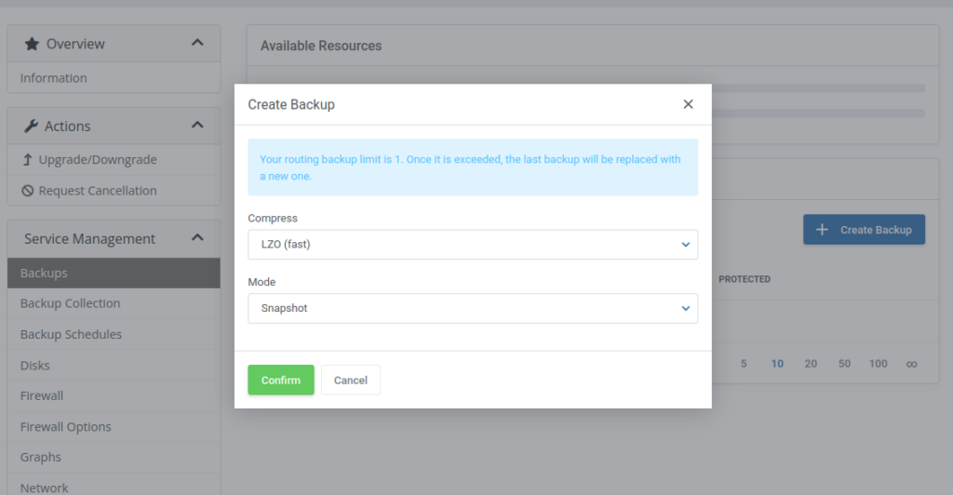953x495 pixels.
Task: Cancel the Create Backup dialog
Action: click(351, 380)
